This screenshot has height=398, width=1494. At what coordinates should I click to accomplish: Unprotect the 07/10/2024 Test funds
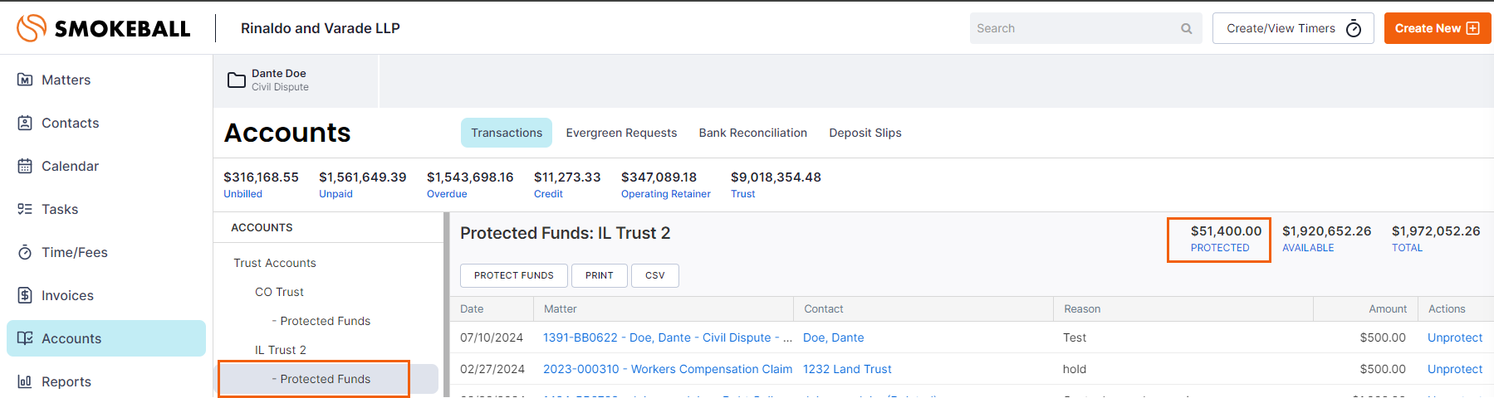pyautogui.click(x=1455, y=337)
